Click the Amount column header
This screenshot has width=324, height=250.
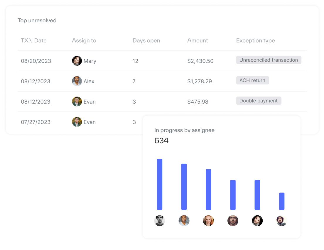[x=198, y=41]
